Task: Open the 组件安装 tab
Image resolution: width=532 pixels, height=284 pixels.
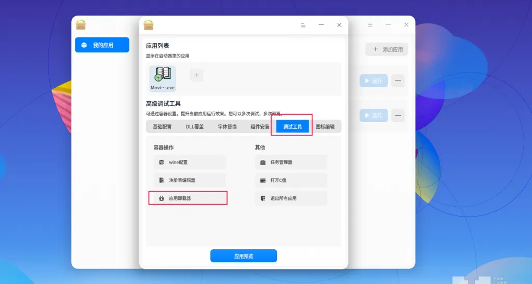Action: pyautogui.click(x=260, y=127)
